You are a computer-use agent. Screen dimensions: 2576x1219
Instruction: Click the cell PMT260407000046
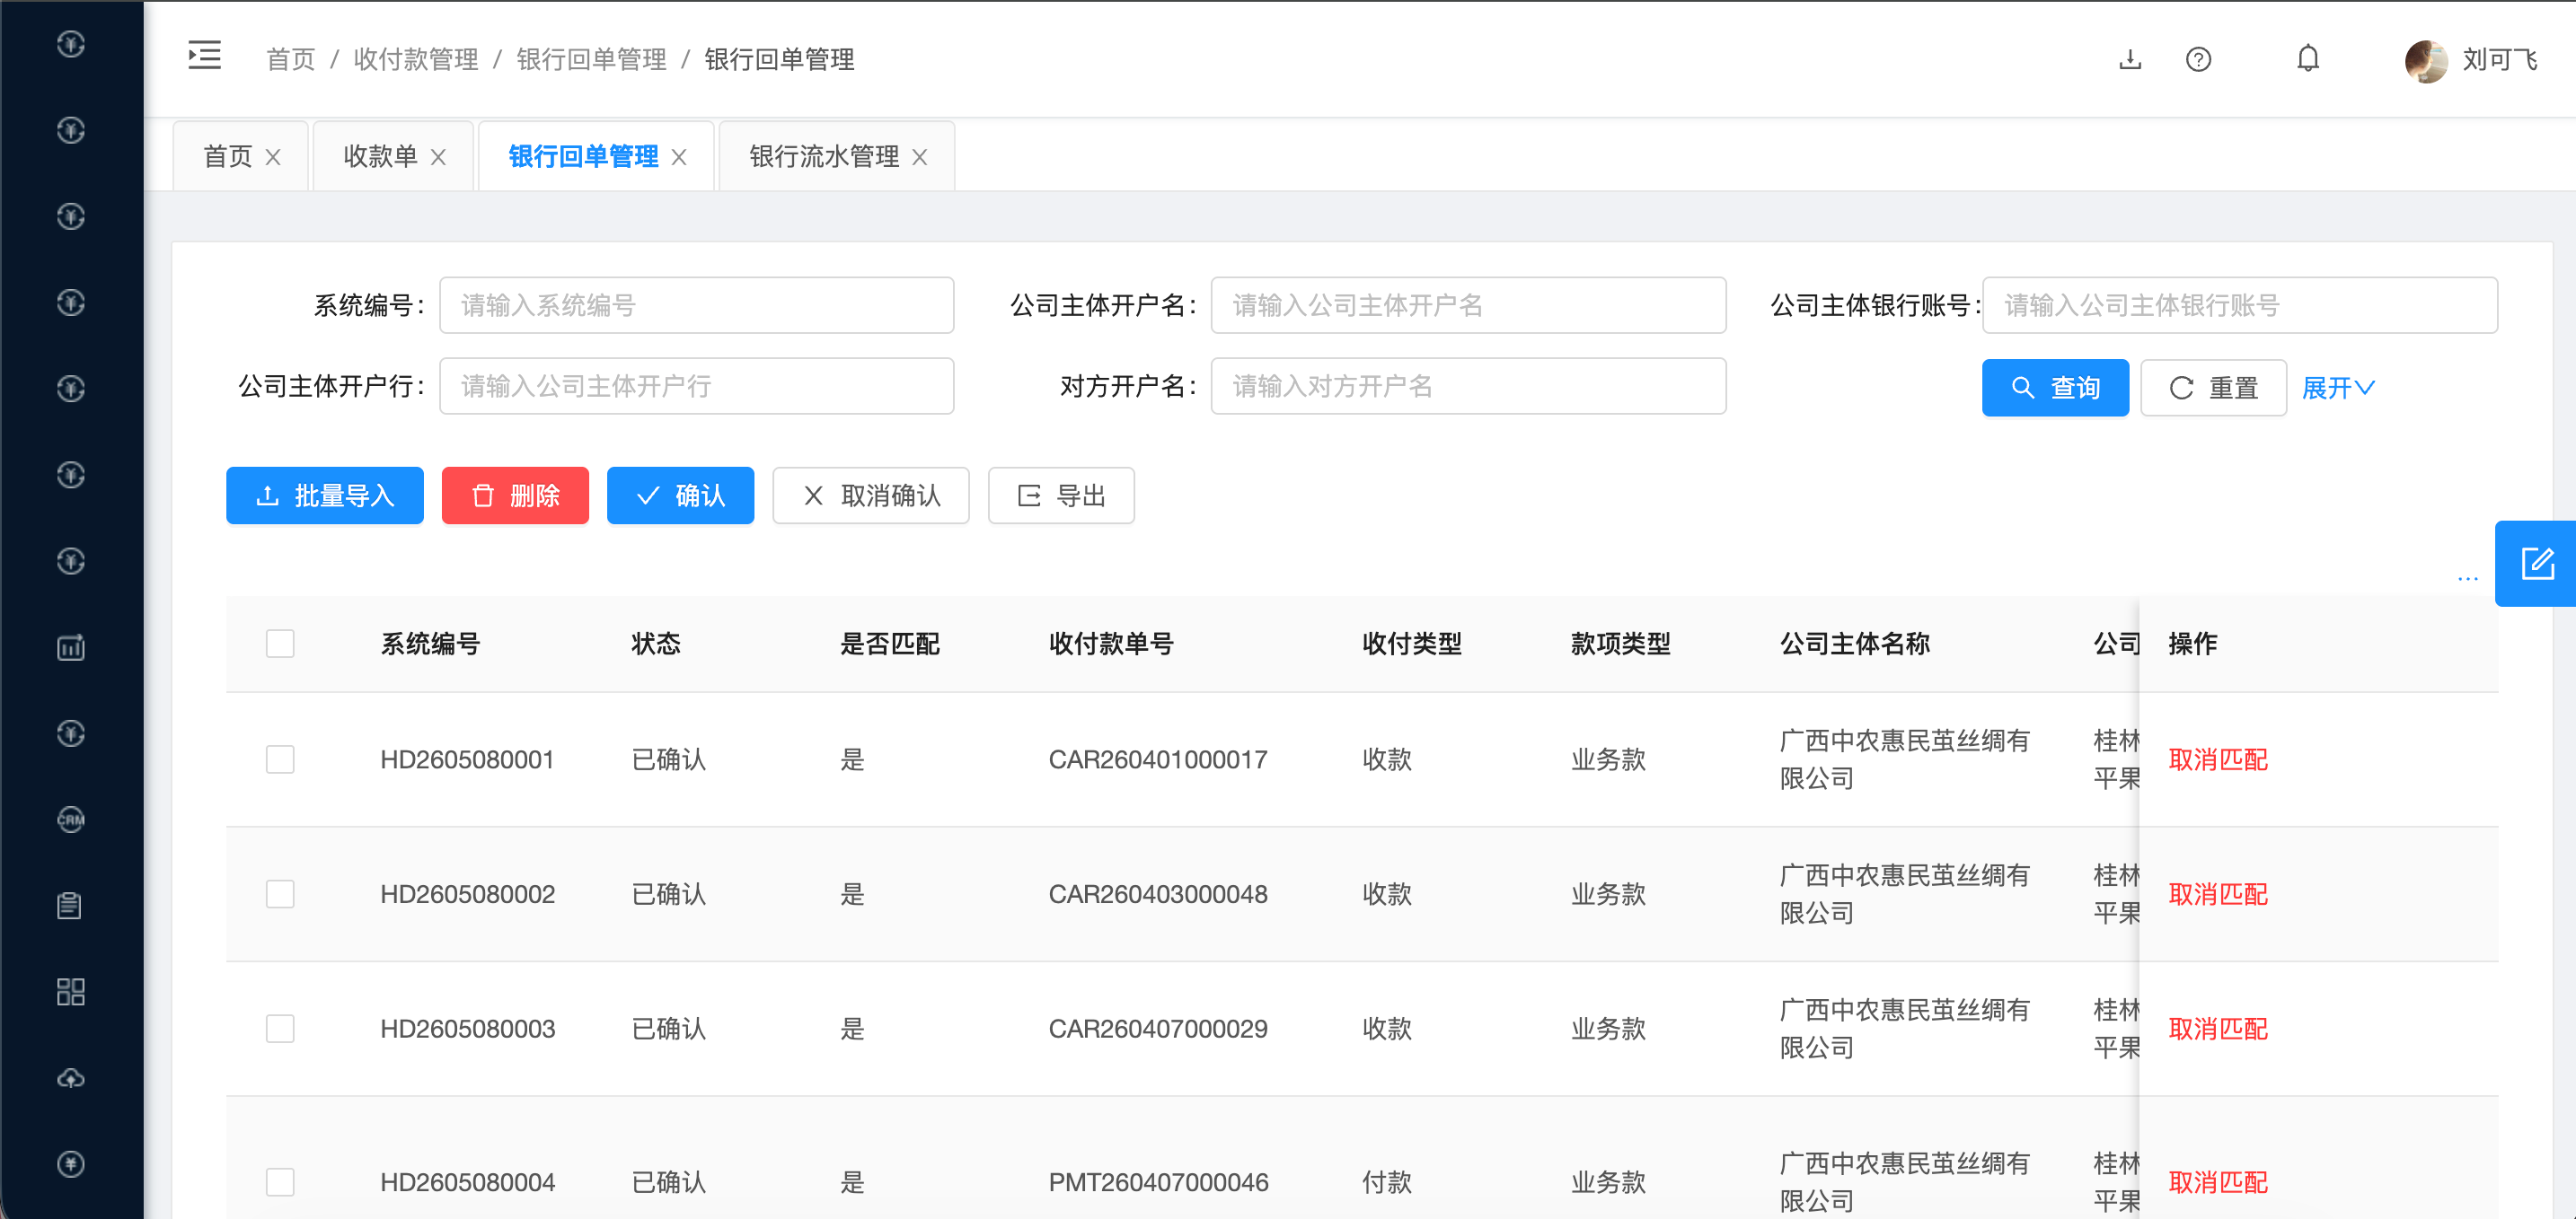click(x=1158, y=1182)
